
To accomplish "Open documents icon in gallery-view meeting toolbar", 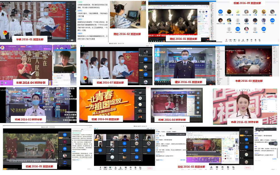I will [x=135, y=168].
